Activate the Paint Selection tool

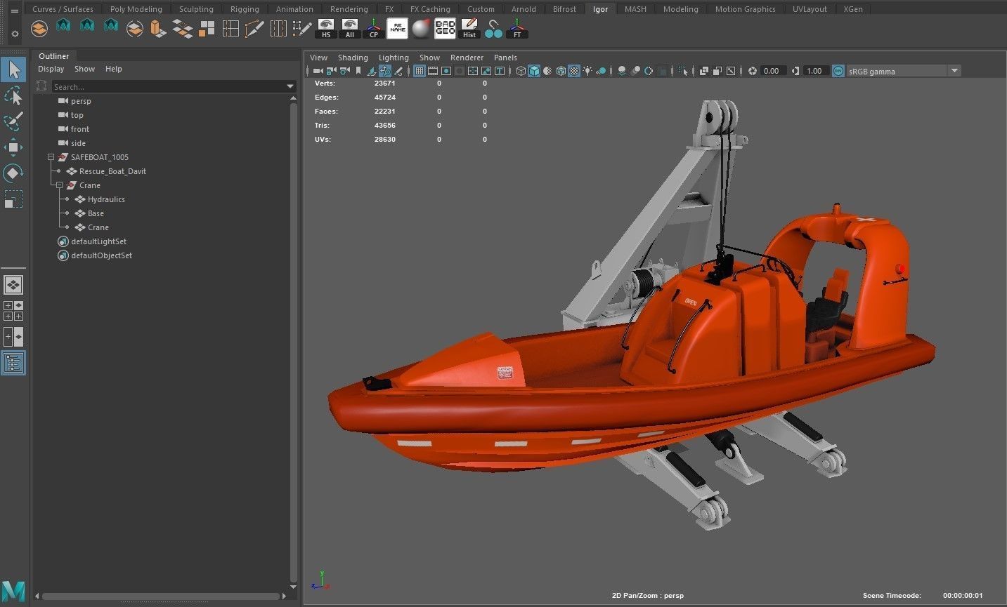(13, 121)
